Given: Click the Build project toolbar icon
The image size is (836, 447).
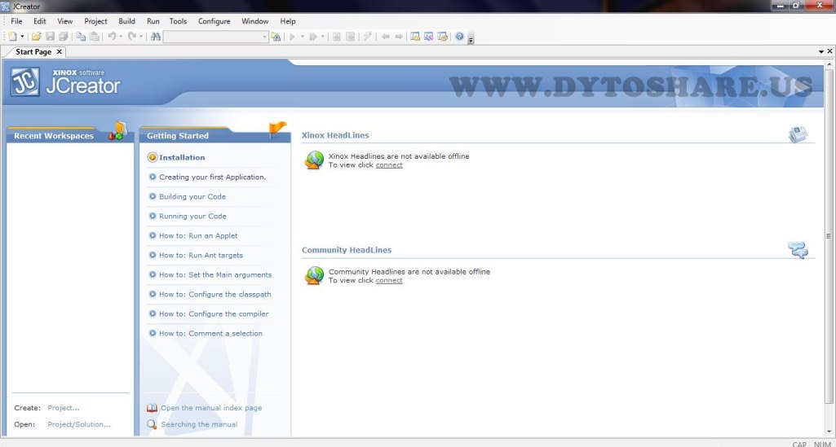Looking at the screenshot, I should (350, 37).
